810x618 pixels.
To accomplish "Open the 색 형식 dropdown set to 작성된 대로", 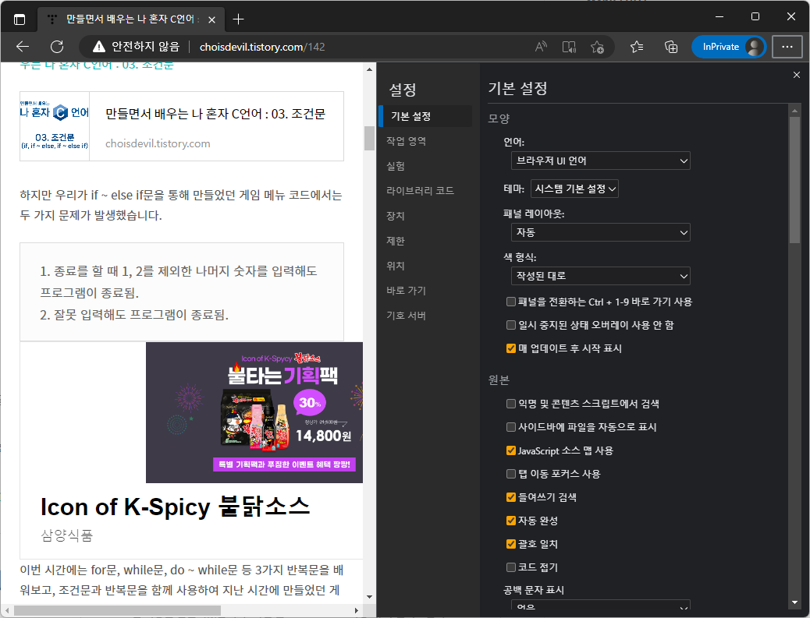I will 600,276.
